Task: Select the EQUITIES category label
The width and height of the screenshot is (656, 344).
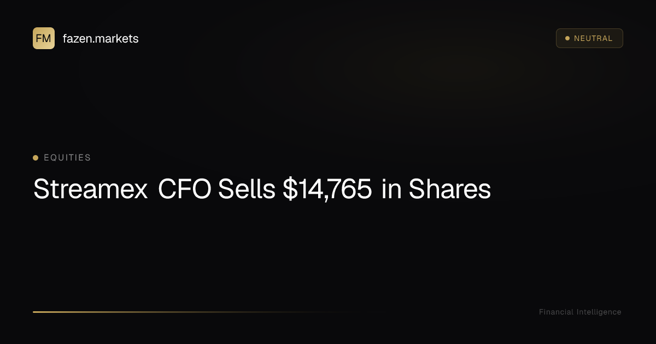Action: (67, 158)
